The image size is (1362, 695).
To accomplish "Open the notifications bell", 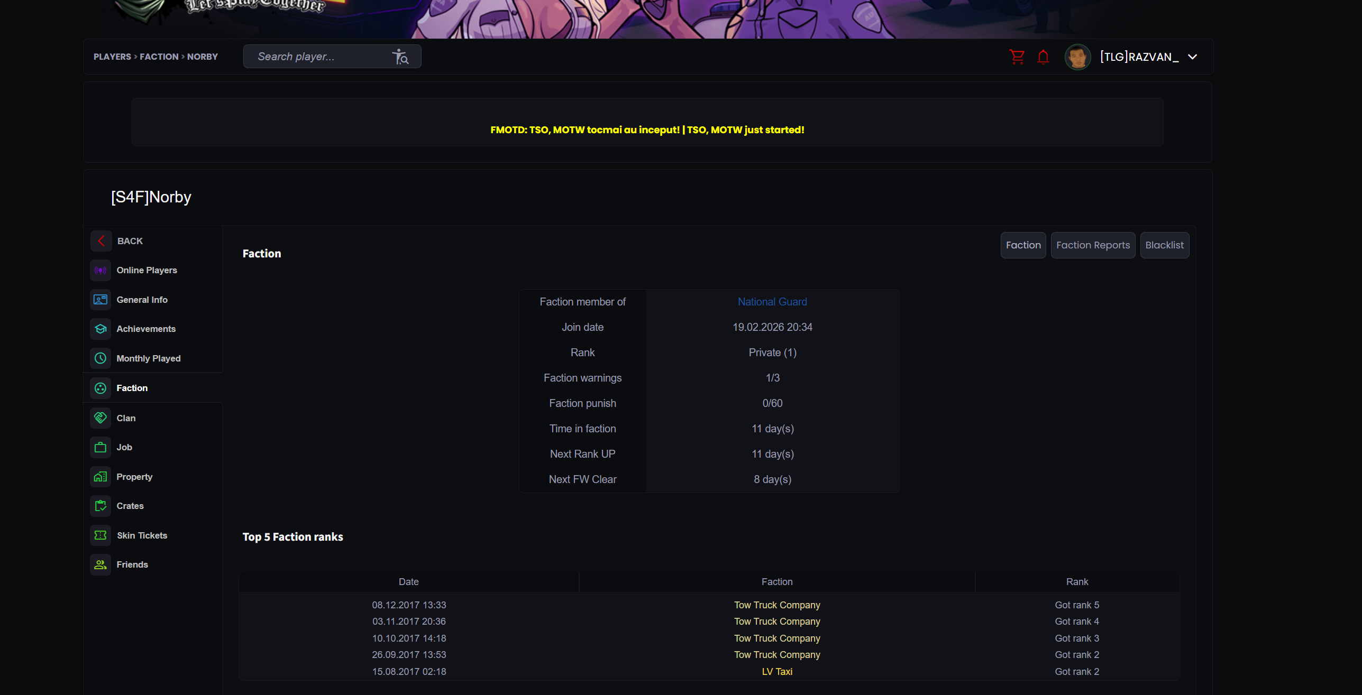I will (1043, 57).
